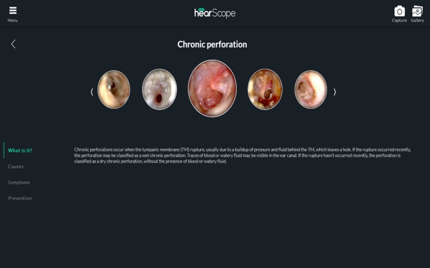
Task: Show previous images with carousel left chevron
Action: coord(92,92)
